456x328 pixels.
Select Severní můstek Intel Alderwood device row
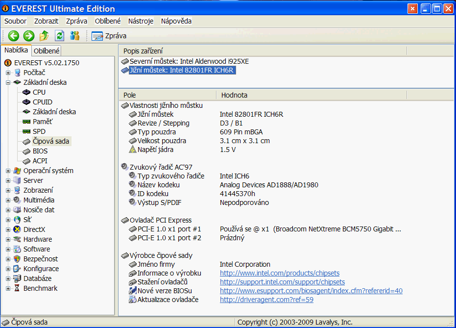point(189,61)
